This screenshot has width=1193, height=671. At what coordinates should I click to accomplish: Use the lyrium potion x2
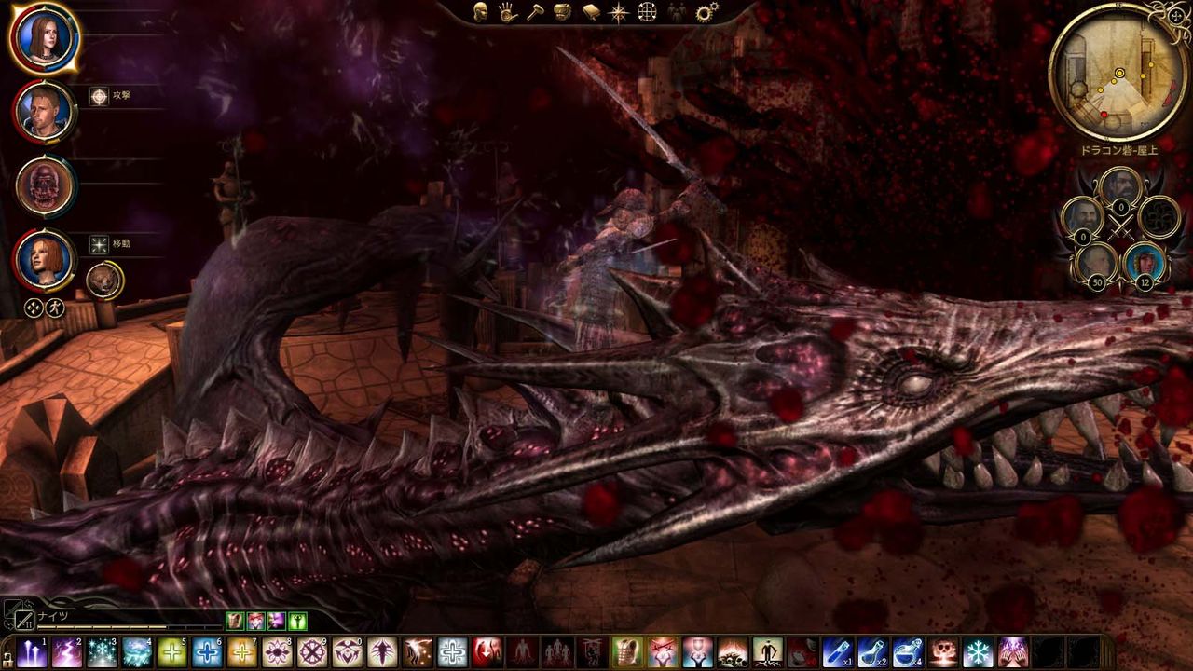click(x=872, y=652)
